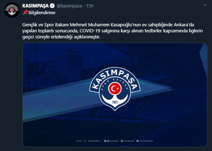
Task: Click the Turkish flag emblem in crest
Action: pyautogui.click(x=115, y=88)
